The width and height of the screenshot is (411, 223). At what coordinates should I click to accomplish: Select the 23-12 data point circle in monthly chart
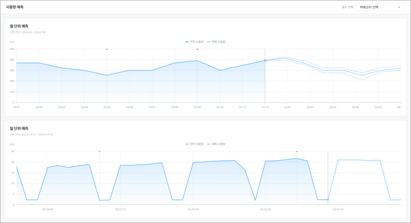[265, 60]
